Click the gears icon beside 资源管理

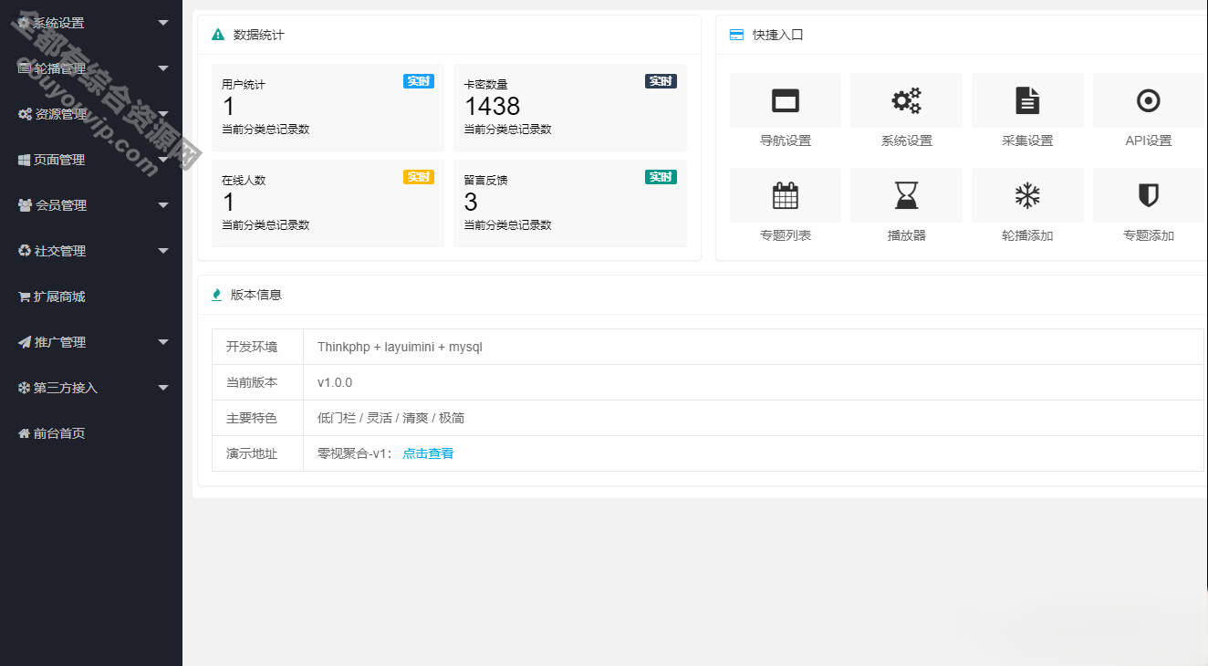[26, 114]
